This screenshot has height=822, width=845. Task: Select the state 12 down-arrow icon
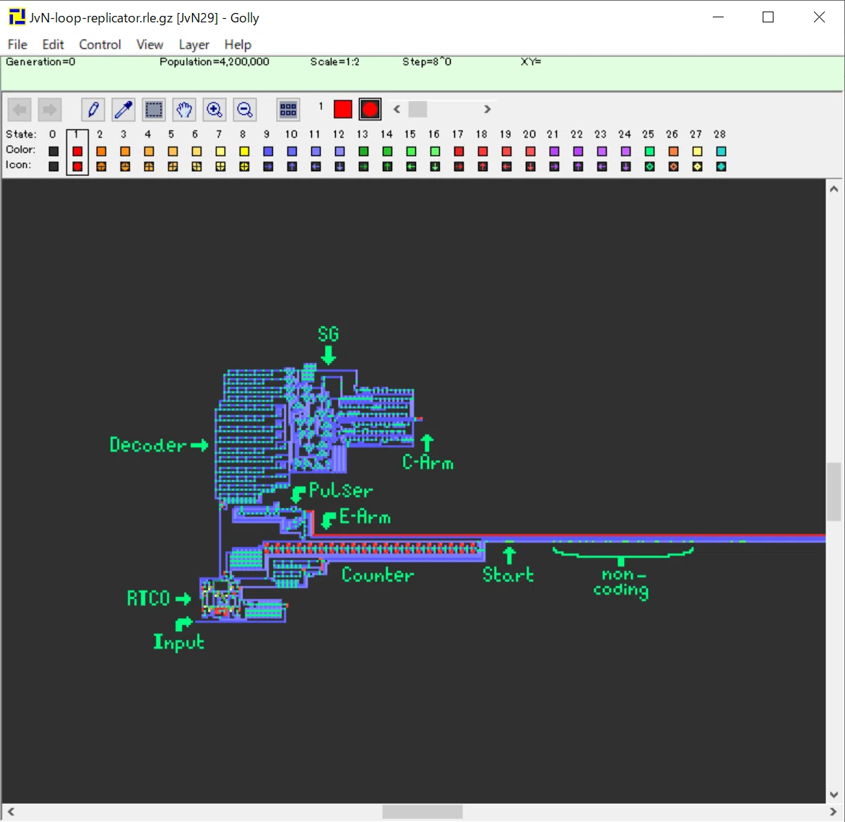pos(340,167)
